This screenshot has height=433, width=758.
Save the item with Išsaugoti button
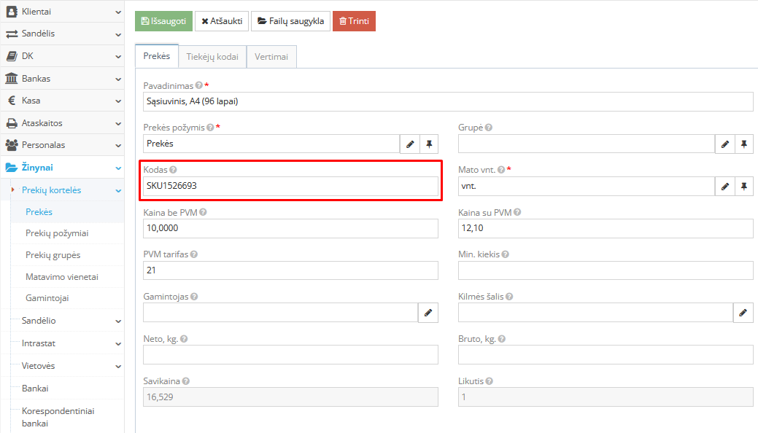pyautogui.click(x=163, y=21)
